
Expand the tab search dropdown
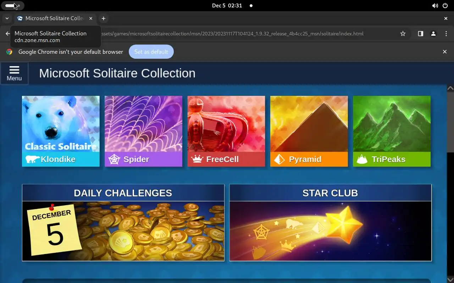(7, 18)
